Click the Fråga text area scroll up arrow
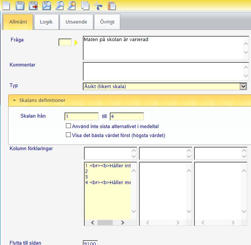The width and height of the screenshot is (251, 245). click(246, 44)
